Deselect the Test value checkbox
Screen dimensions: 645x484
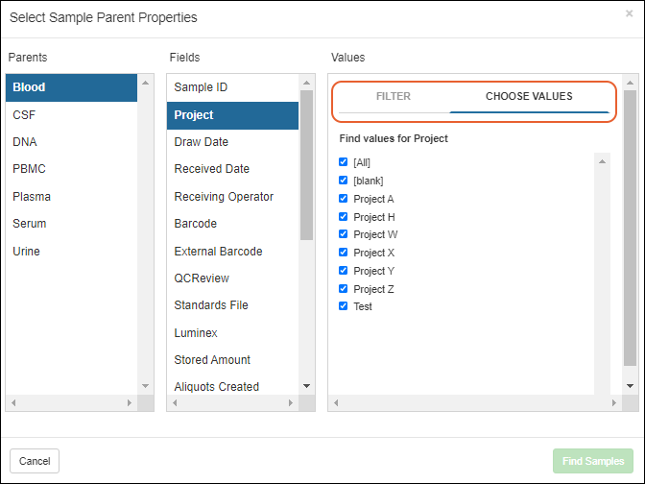tap(344, 306)
